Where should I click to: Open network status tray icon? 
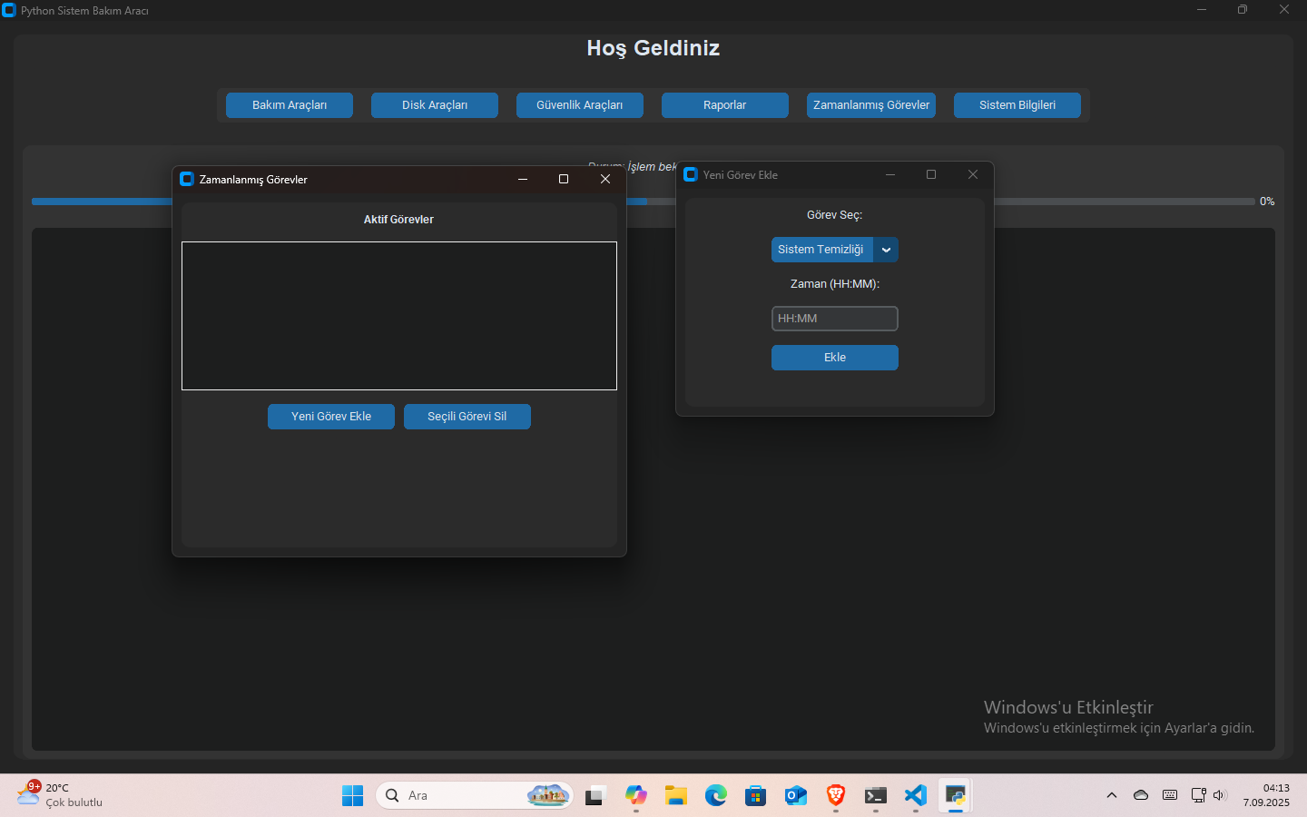coord(1198,795)
